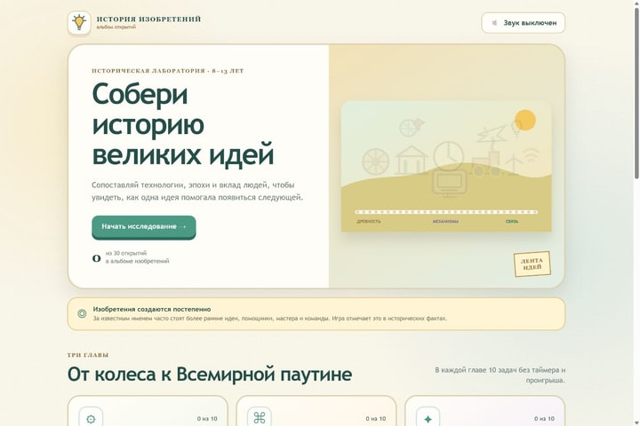
Task: Click the '0' discoveries counter
Action: pos(96,258)
